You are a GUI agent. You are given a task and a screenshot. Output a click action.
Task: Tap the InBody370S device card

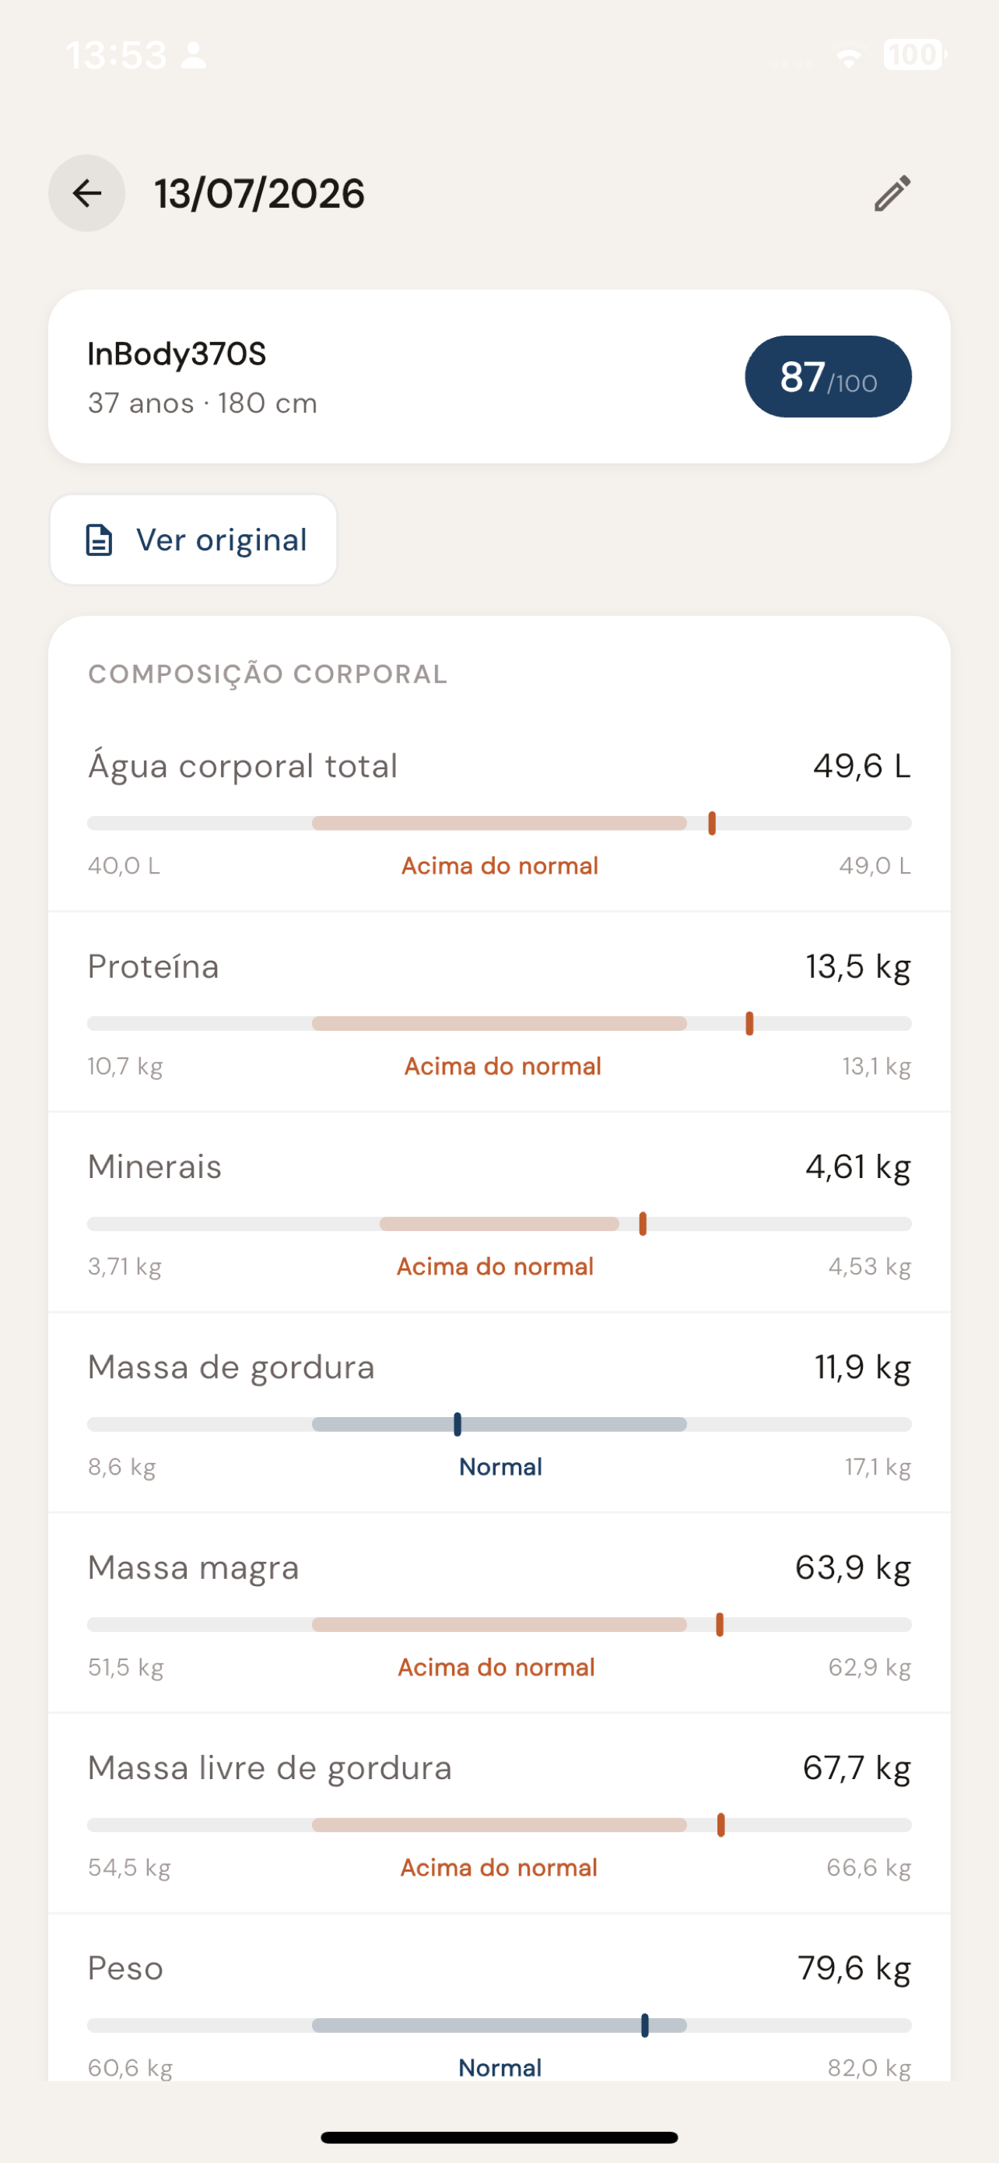[x=499, y=376]
